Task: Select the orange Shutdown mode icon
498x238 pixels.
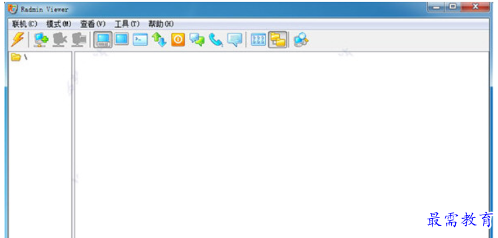Action: coord(178,40)
